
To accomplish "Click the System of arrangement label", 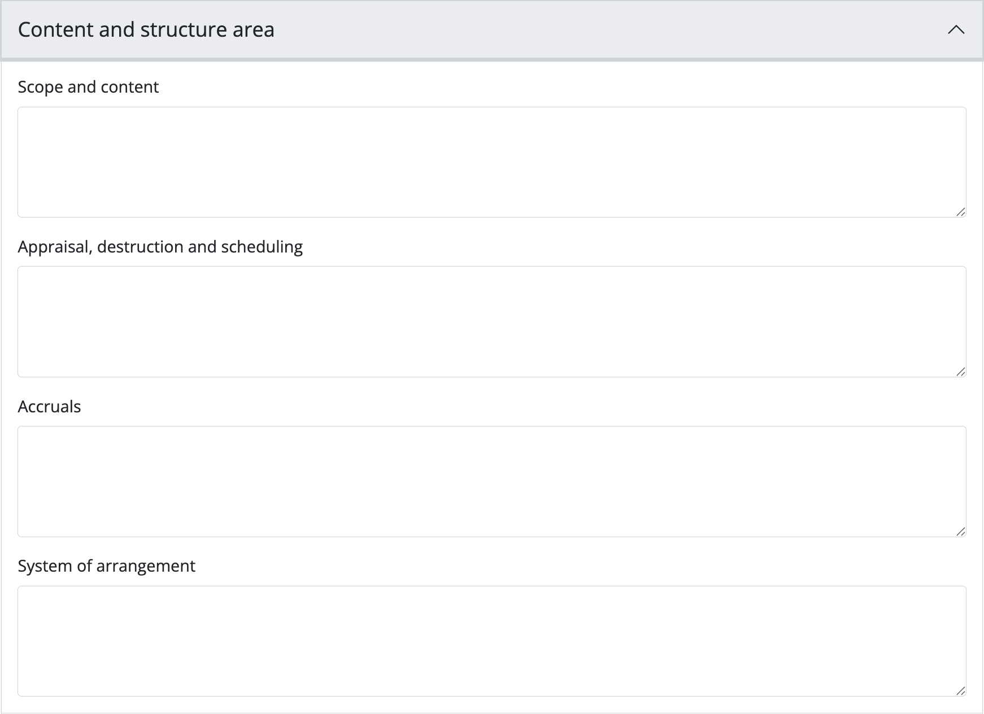I will pyautogui.click(x=106, y=566).
